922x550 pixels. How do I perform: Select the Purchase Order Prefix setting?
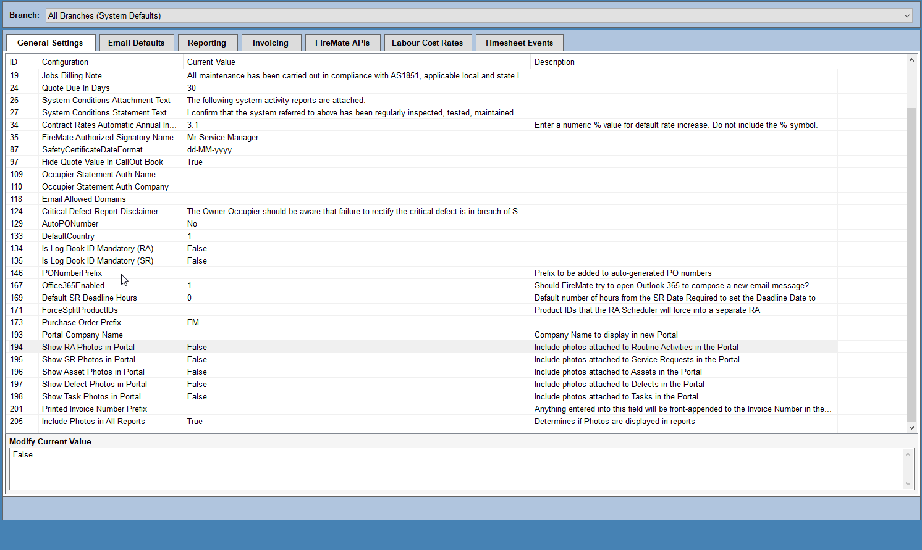(247, 322)
